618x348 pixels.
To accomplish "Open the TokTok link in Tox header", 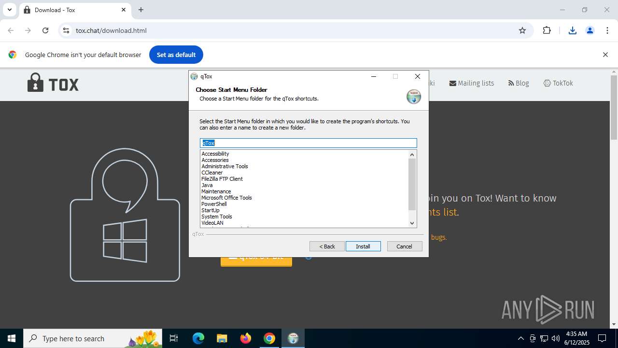I will 558,83.
